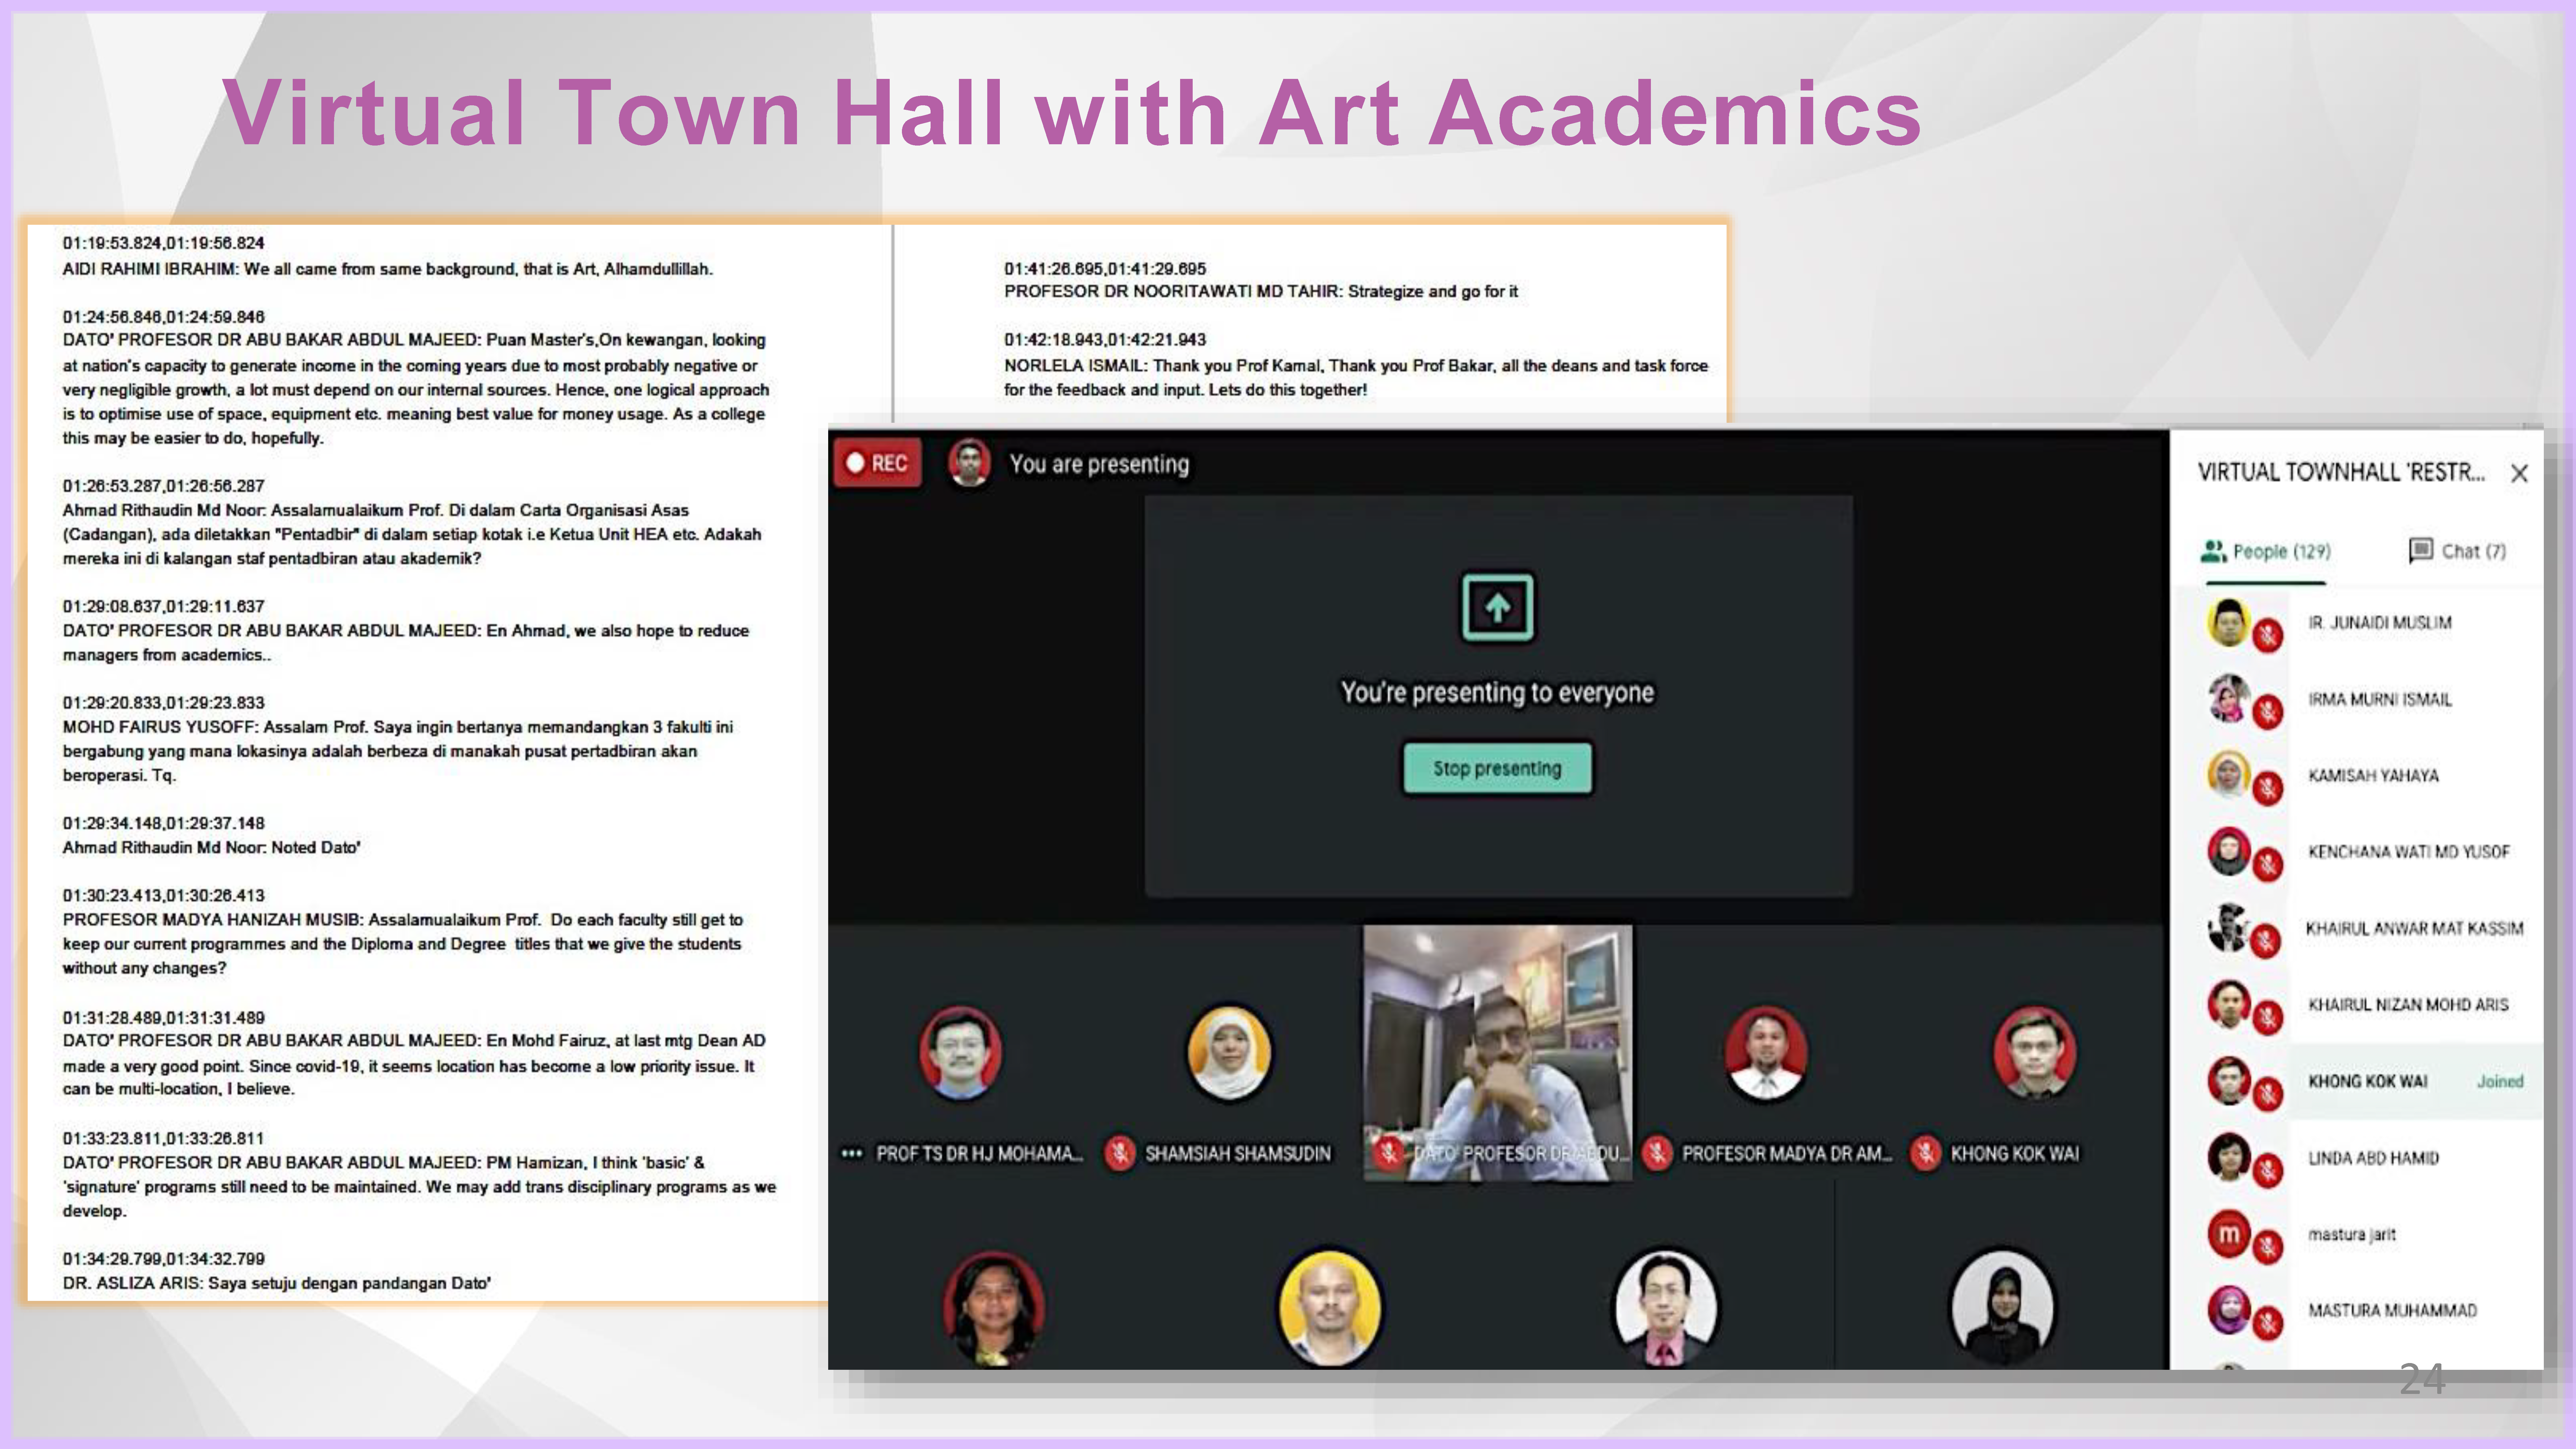Click the muted mic icon for KHAIRUL NIZAN MOHD ARIS
Image resolution: width=2576 pixels, height=1449 pixels.
click(x=2268, y=1017)
